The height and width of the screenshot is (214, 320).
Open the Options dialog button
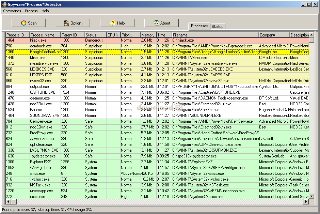click(x=73, y=23)
